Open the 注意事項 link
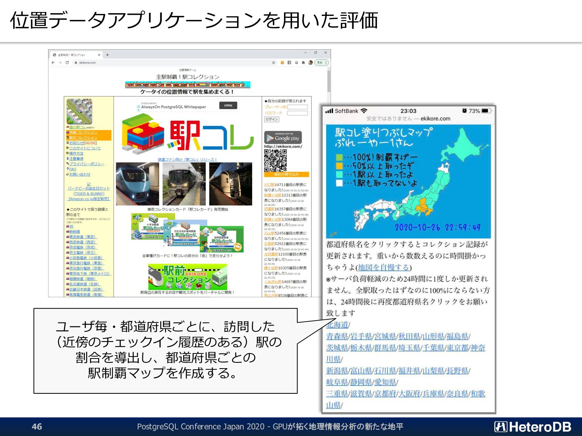 [76, 159]
